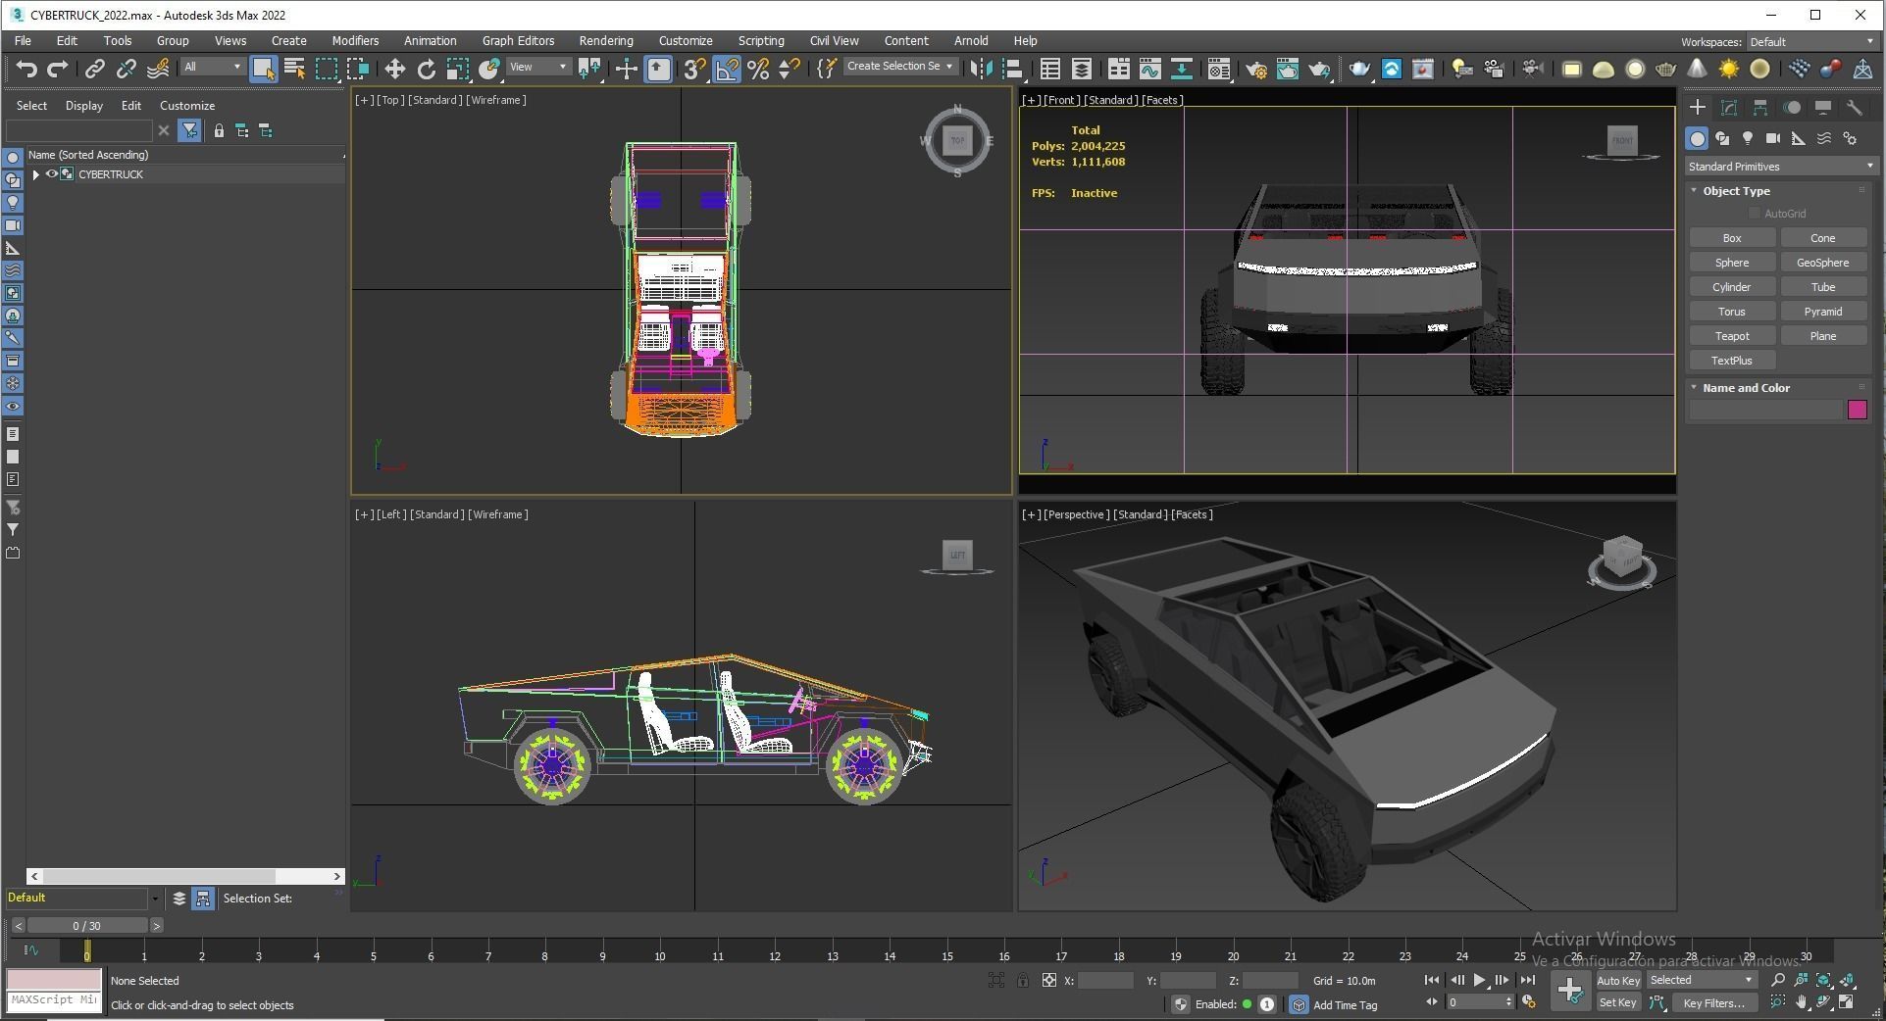The height and width of the screenshot is (1021, 1886).
Task: Open Create Selection Set dropdown
Action: coord(899,67)
